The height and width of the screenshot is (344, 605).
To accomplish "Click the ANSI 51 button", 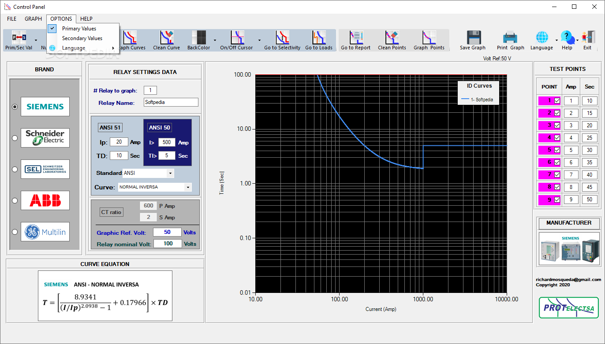I will (x=110, y=128).
